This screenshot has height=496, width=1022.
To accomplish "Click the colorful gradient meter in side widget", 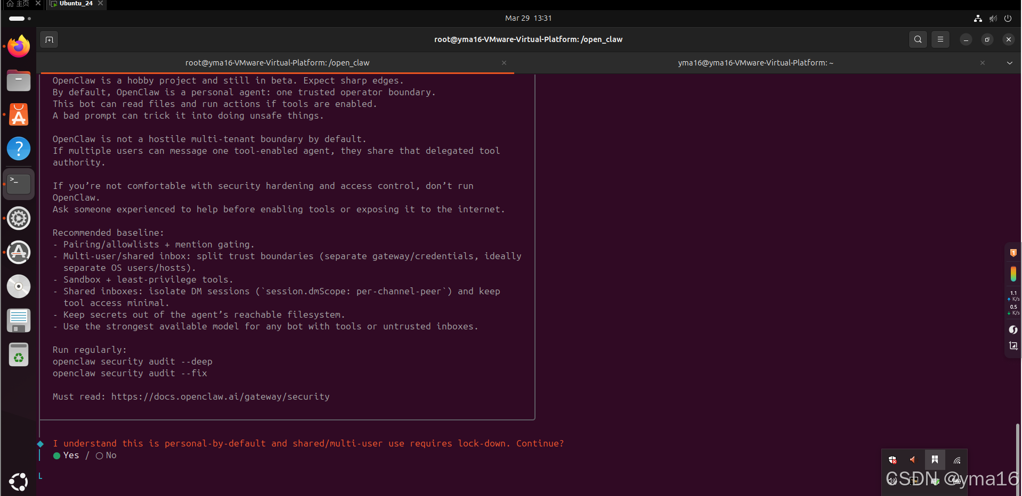I will tap(1013, 274).
